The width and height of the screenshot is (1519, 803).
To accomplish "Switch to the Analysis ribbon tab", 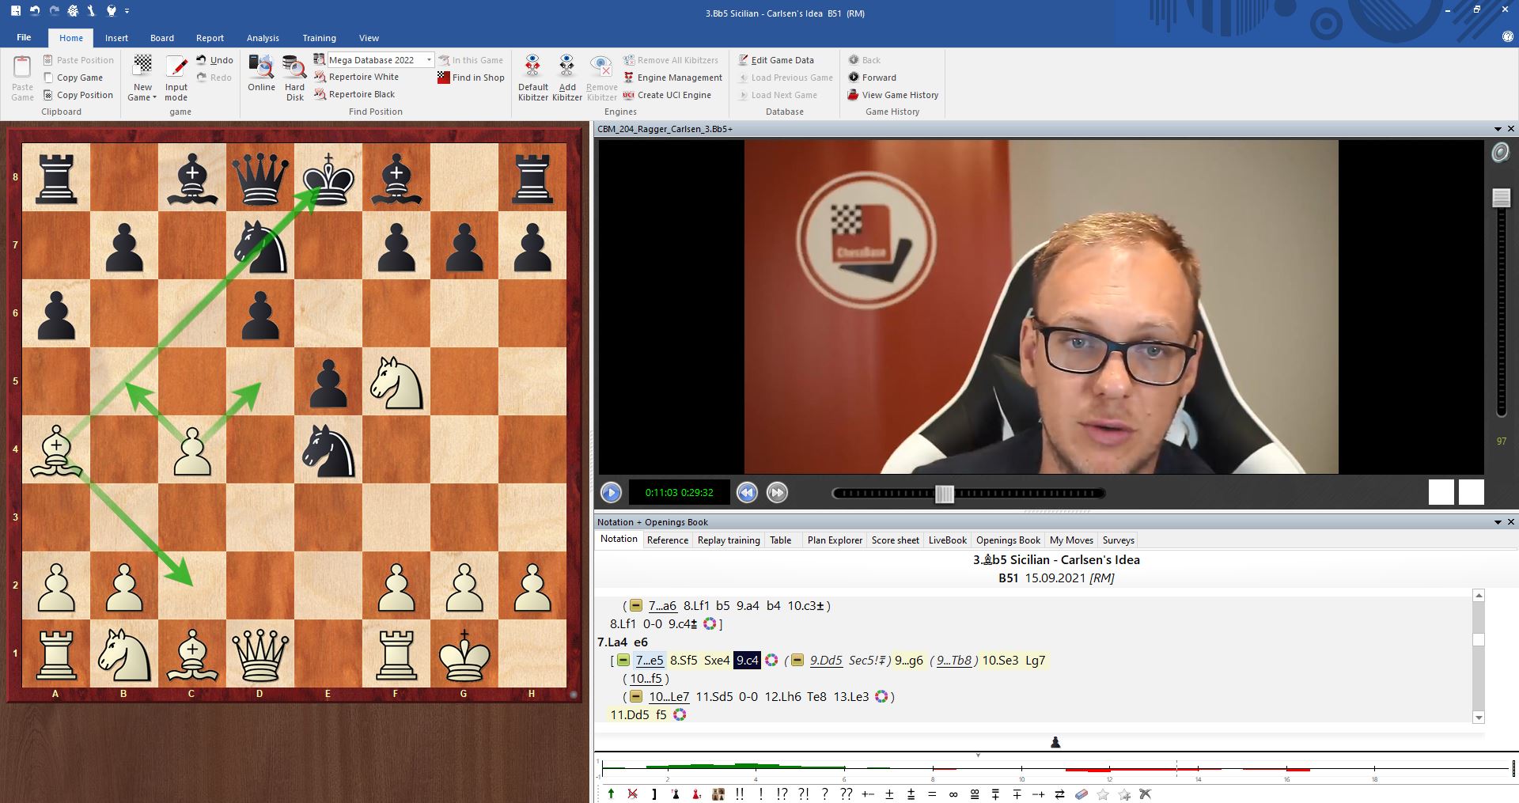I will pyautogui.click(x=263, y=38).
